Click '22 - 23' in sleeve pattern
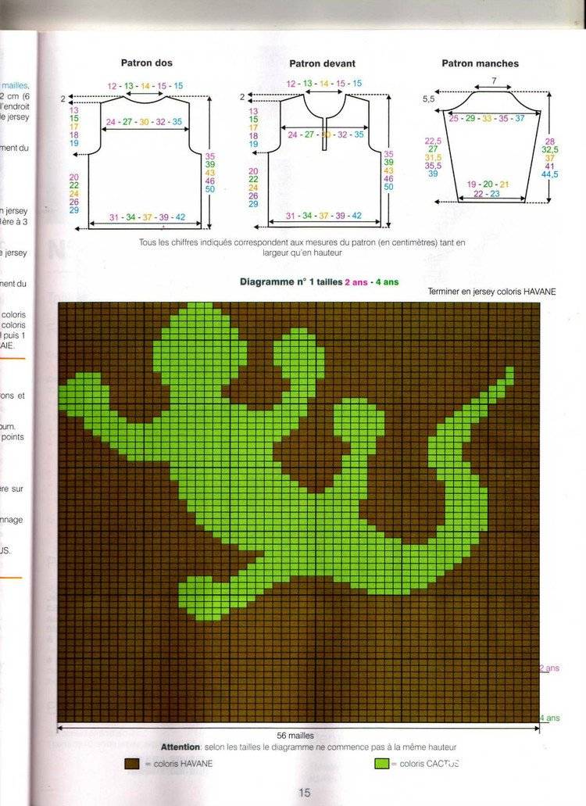 486,194
